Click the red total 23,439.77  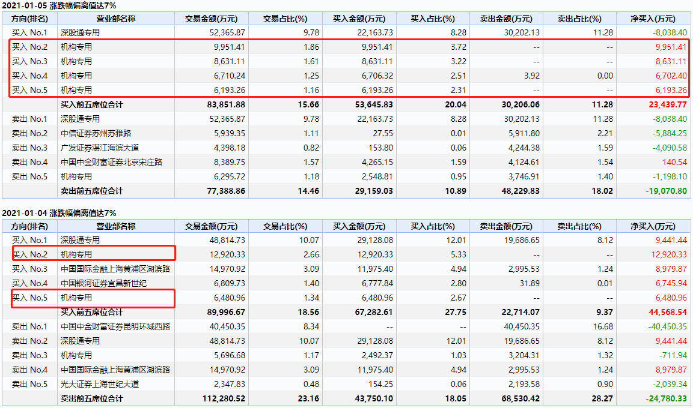click(x=668, y=104)
